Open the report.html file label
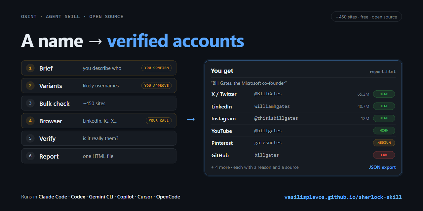 click(383, 72)
